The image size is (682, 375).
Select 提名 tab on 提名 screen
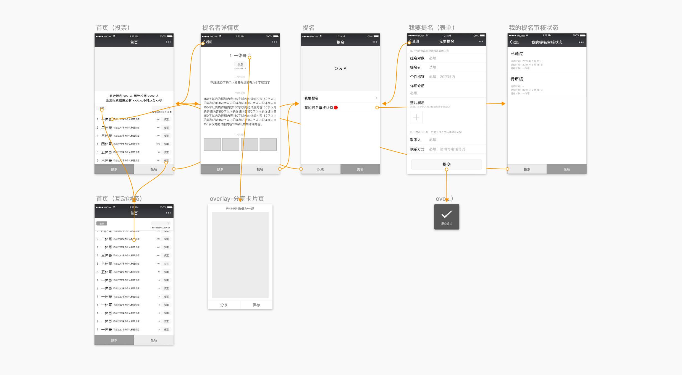click(360, 169)
